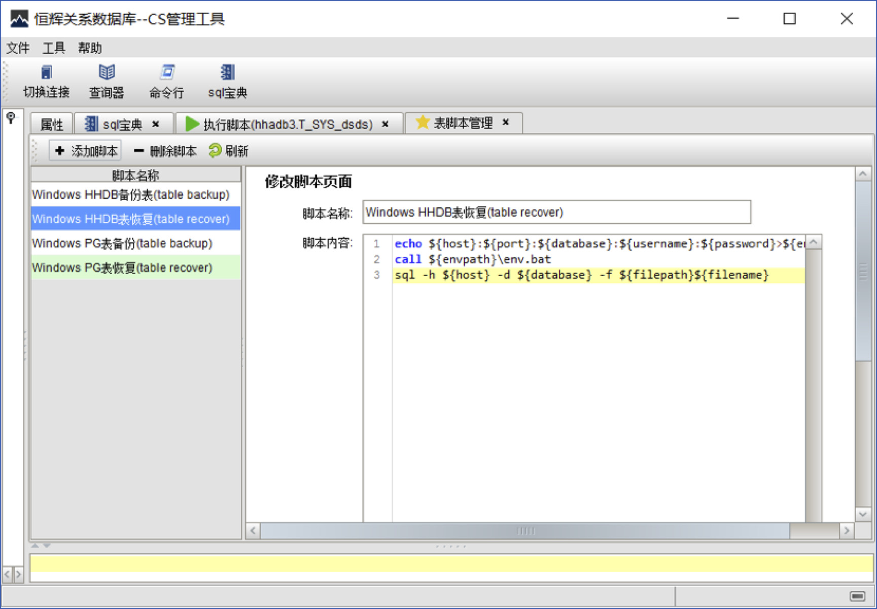Click the 刷新 refresh icon
Viewport: 877px width, 609px height.
215,150
